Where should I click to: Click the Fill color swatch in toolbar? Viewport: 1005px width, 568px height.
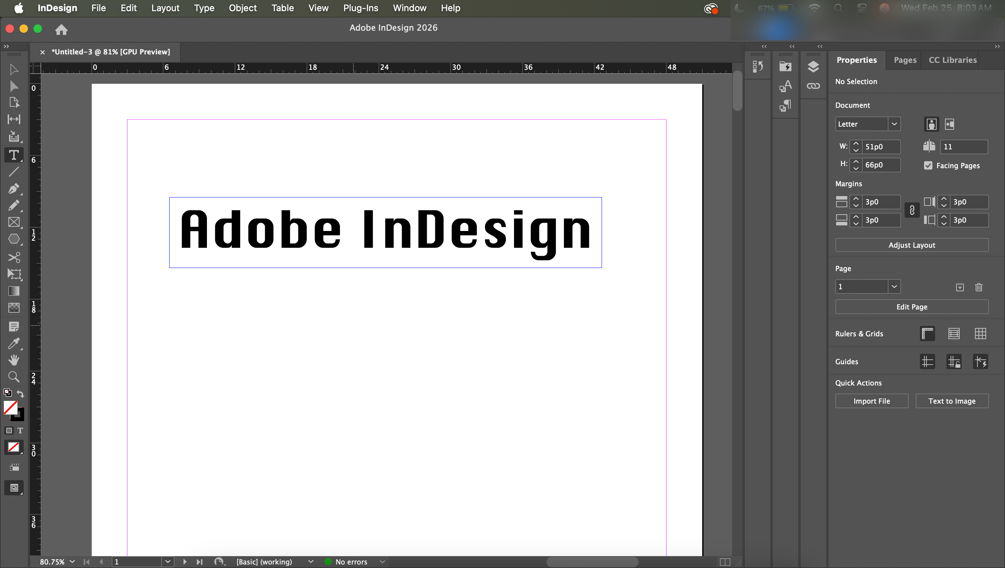click(10, 408)
